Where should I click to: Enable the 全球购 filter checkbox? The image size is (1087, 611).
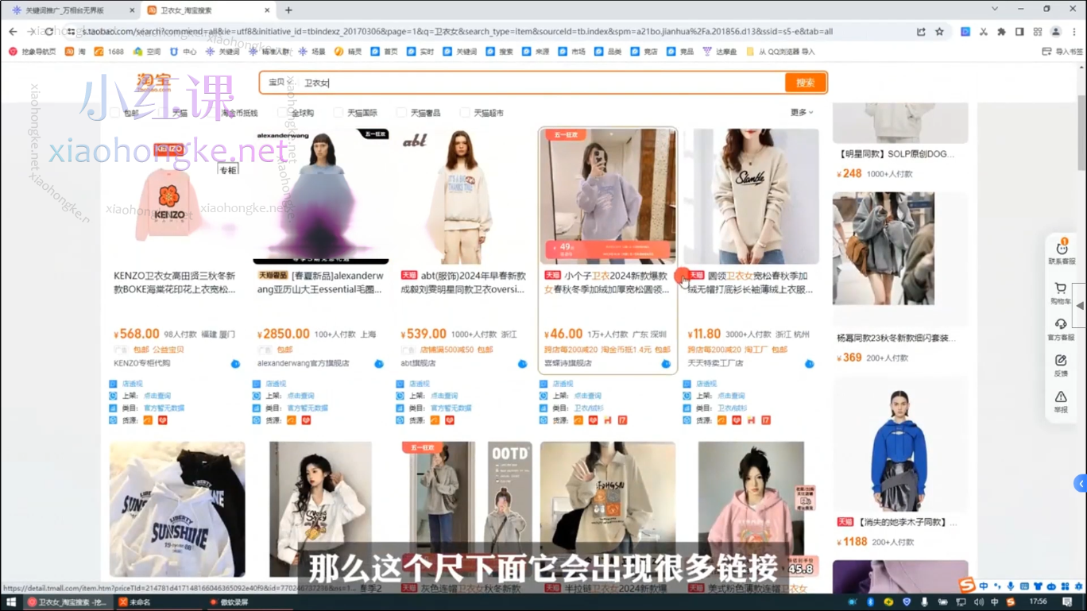[x=281, y=113]
